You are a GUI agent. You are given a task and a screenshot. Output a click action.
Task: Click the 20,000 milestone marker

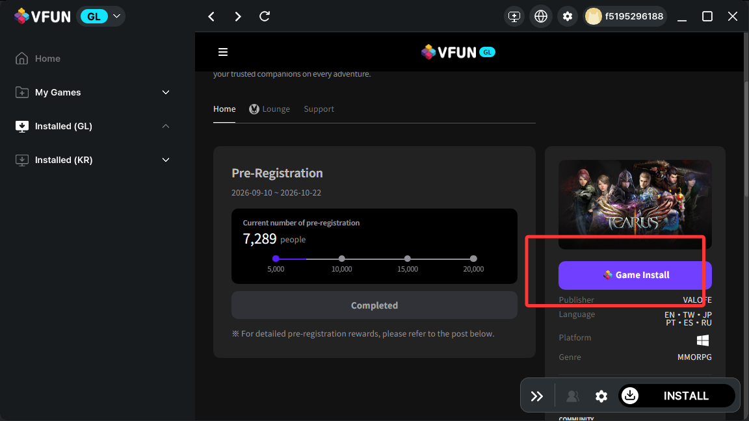click(473, 259)
